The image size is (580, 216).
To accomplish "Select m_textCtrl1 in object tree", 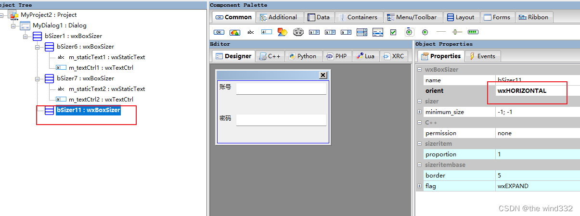I will (101, 68).
